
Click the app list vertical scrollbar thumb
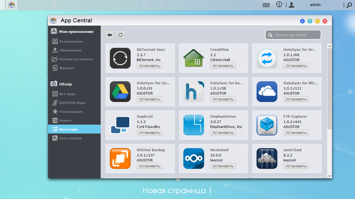click(329, 89)
